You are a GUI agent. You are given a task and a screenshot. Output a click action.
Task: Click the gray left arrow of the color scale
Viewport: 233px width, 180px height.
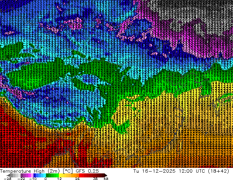8,175
